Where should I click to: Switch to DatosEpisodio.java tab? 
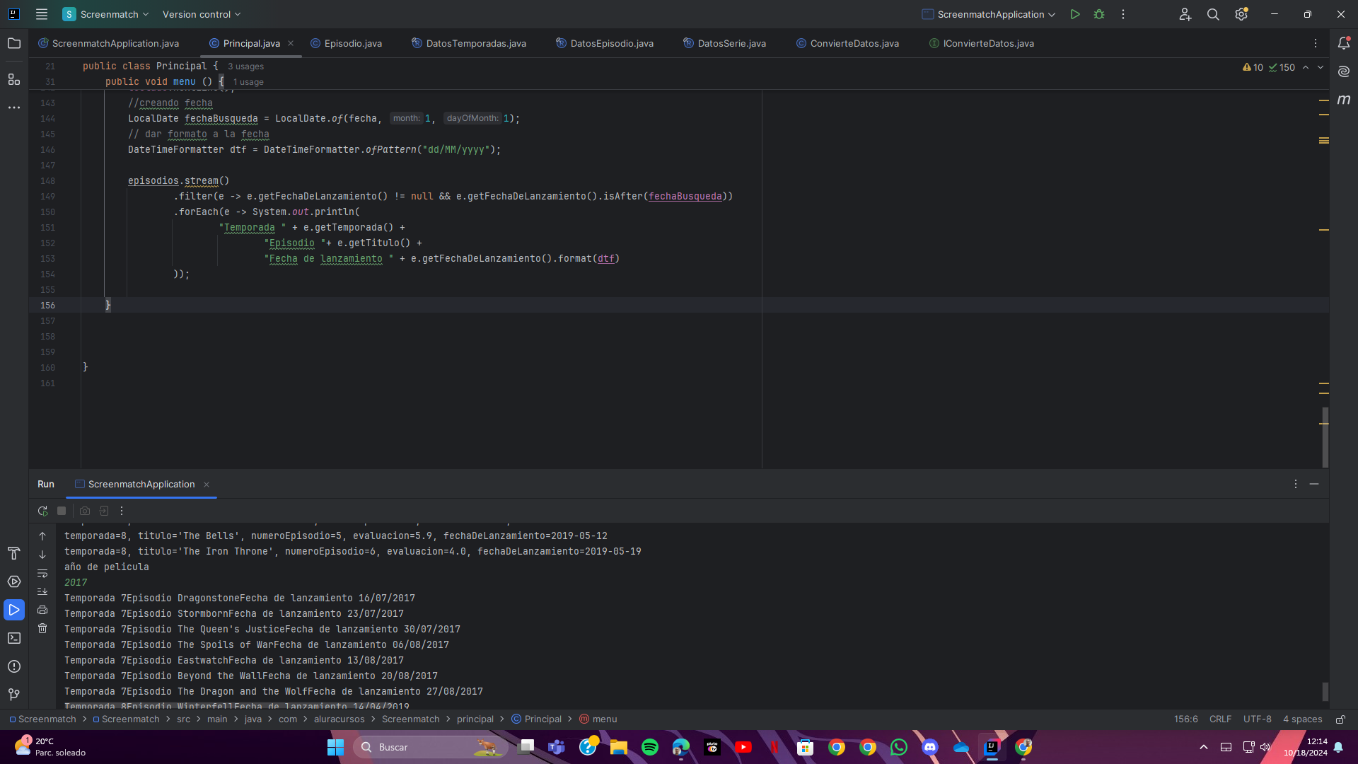coord(605,43)
